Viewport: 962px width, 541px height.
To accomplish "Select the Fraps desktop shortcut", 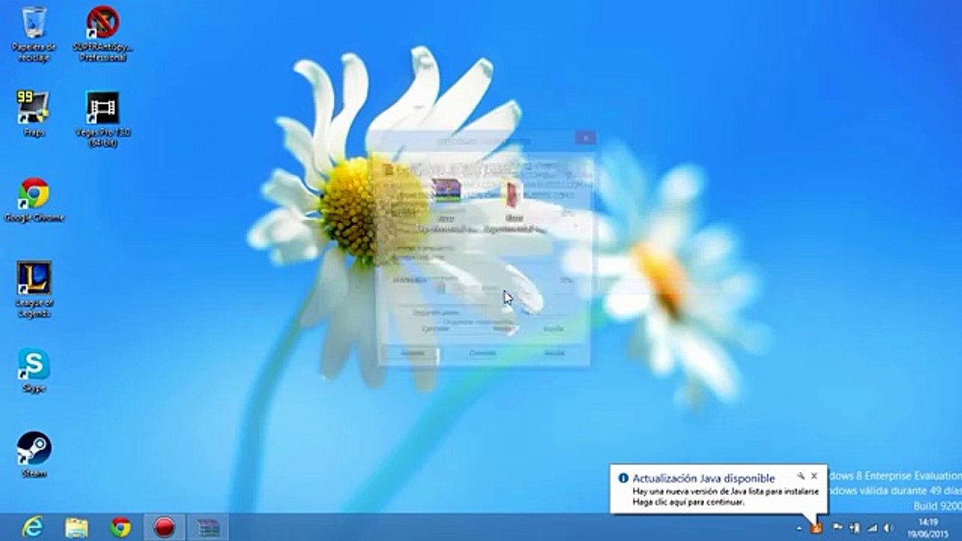I will (x=34, y=113).
